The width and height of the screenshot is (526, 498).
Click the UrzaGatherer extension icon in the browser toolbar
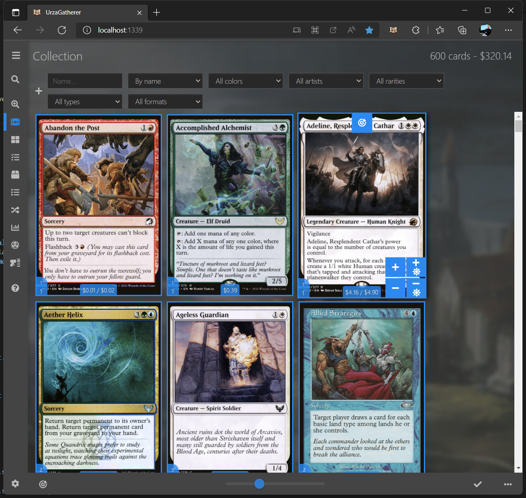tap(393, 30)
